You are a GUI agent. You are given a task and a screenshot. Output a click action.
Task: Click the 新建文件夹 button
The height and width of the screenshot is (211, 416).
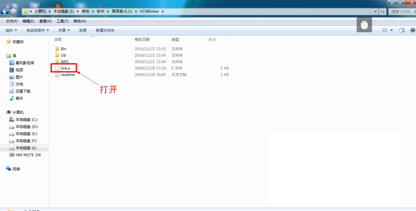click(105, 30)
